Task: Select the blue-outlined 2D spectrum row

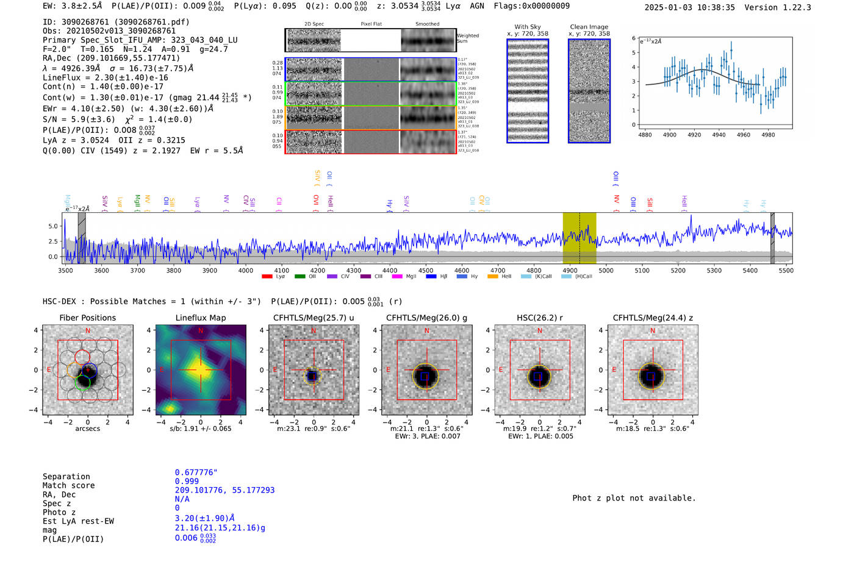Action: [371, 70]
